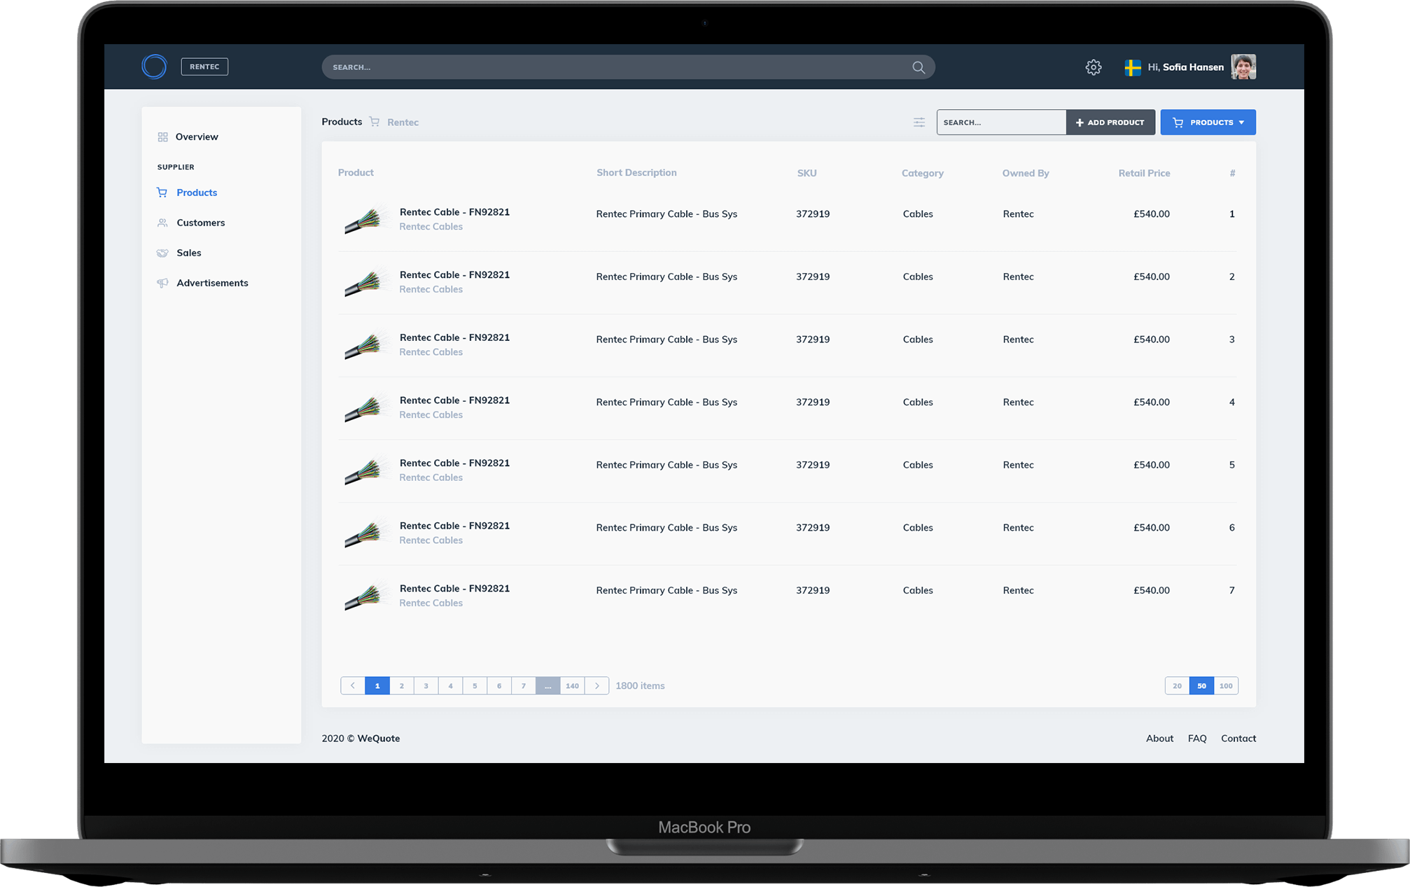The image size is (1410, 887).
Task: Open the Sales sidebar section
Action: click(x=188, y=253)
